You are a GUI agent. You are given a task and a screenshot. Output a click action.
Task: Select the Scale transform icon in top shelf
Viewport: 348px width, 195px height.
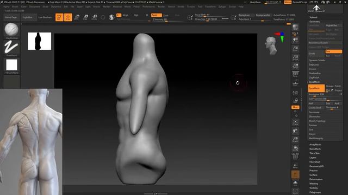86,17
